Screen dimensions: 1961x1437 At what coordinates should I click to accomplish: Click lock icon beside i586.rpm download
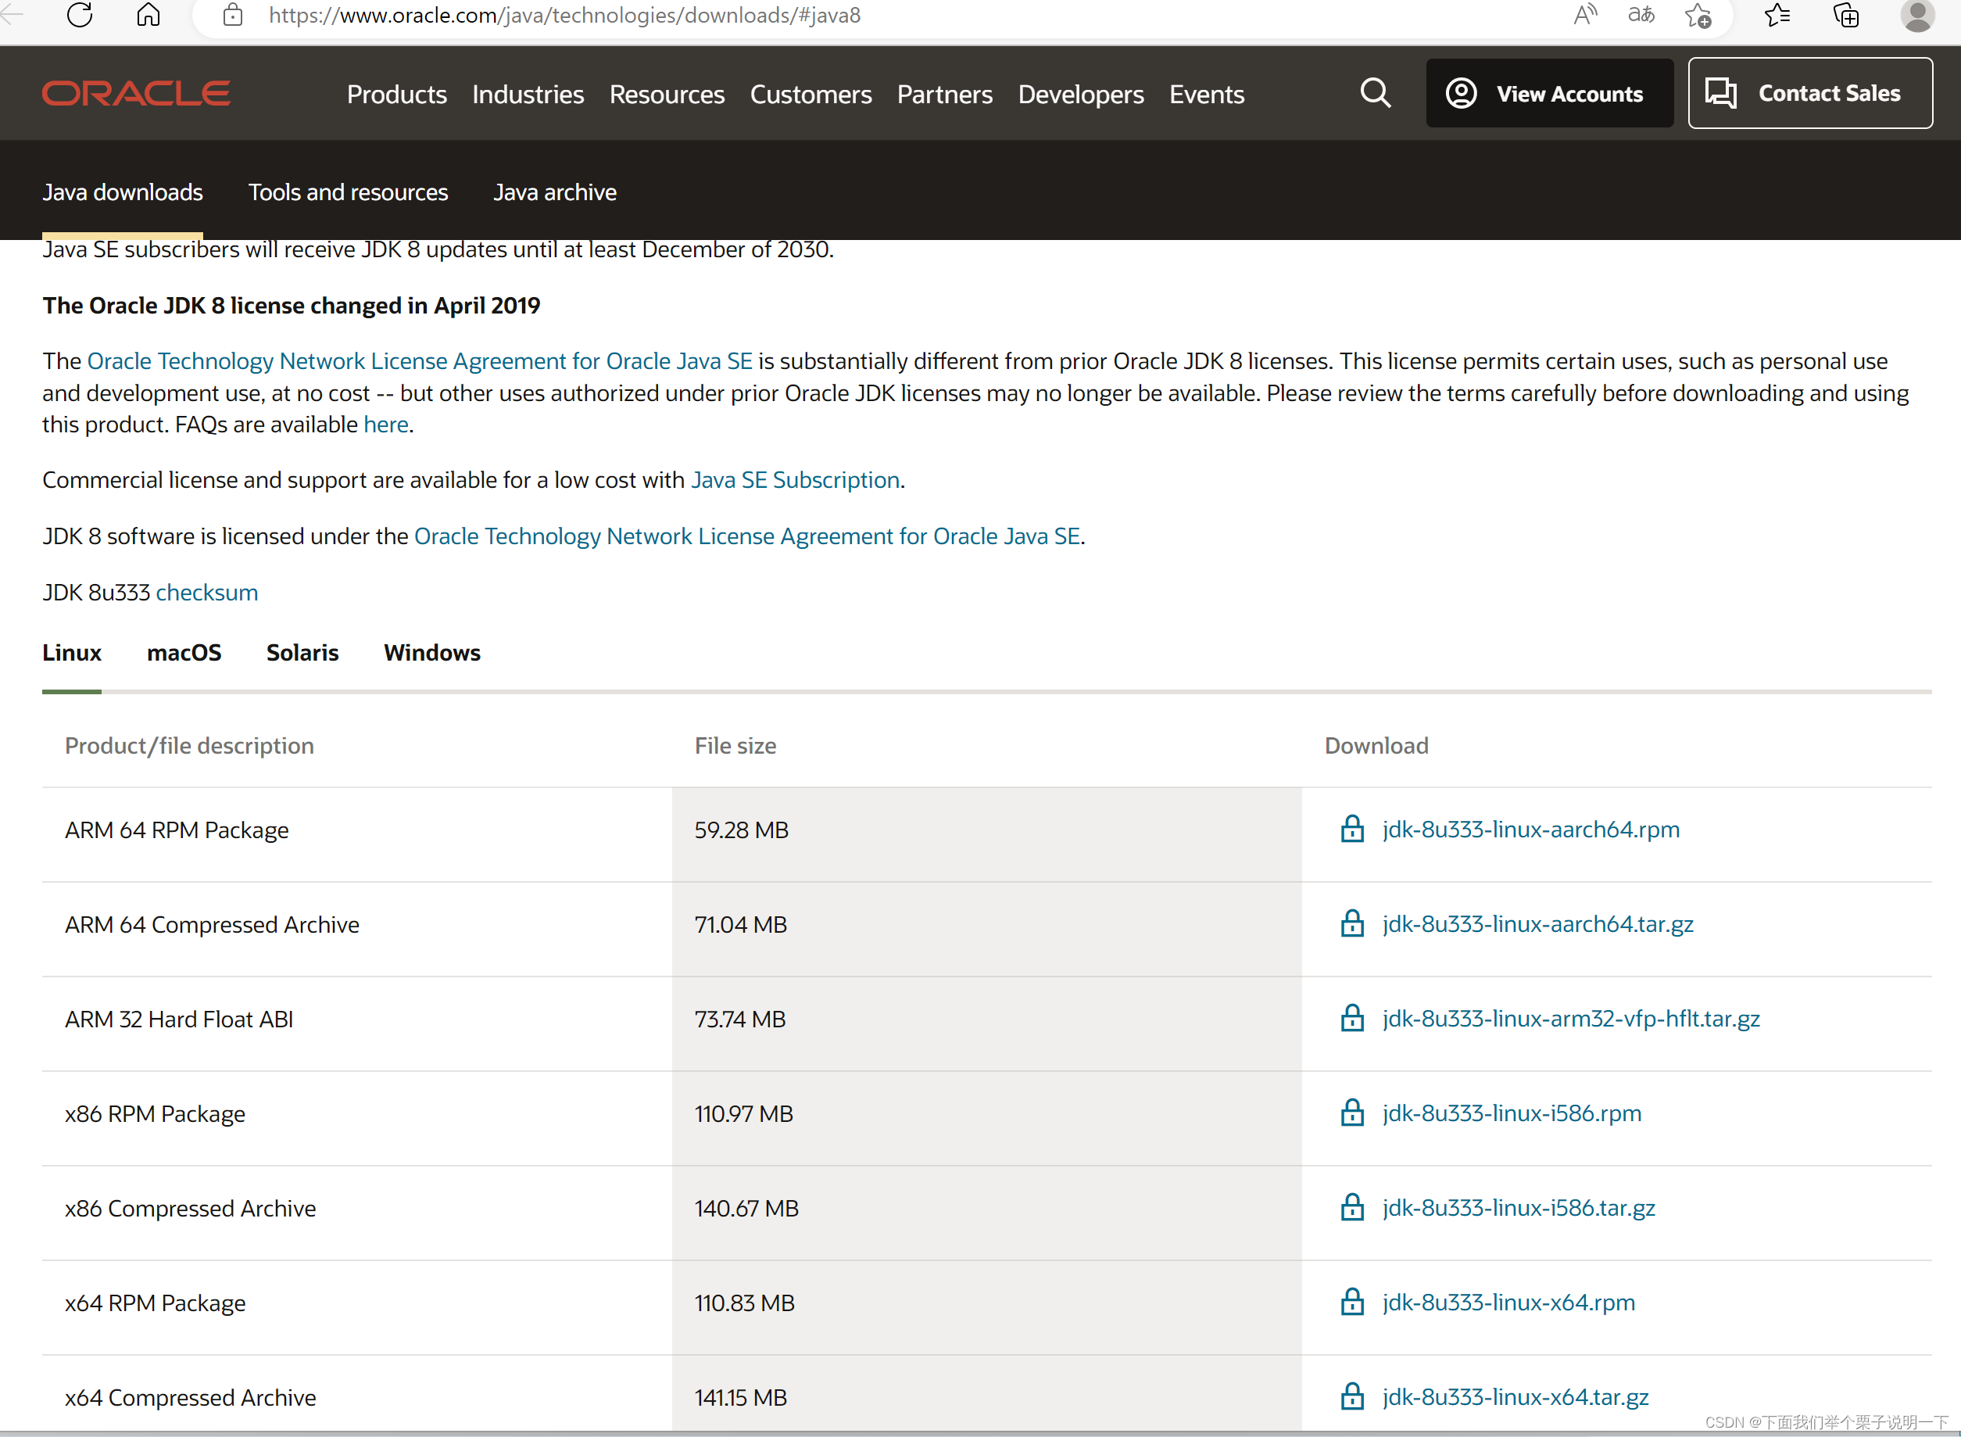coord(1352,1113)
